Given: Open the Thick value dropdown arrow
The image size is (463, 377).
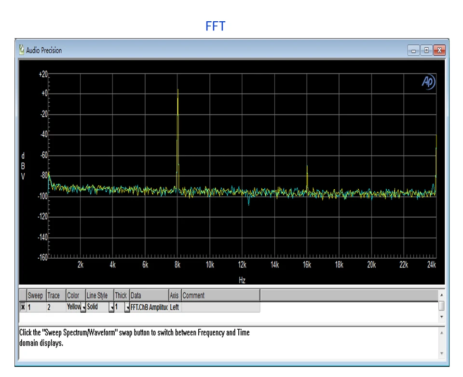Looking at the screenshot, I should pos(127,307).
